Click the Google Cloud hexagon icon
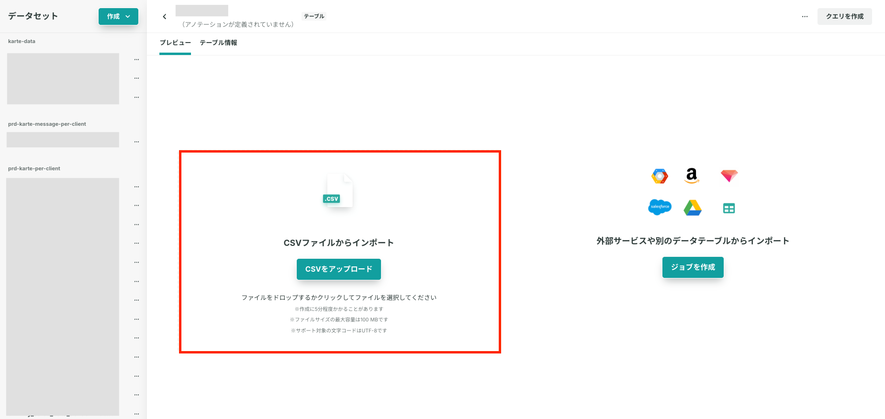This screenshot has height=419, width=885. pyautogui.click(x=660, y=176)
